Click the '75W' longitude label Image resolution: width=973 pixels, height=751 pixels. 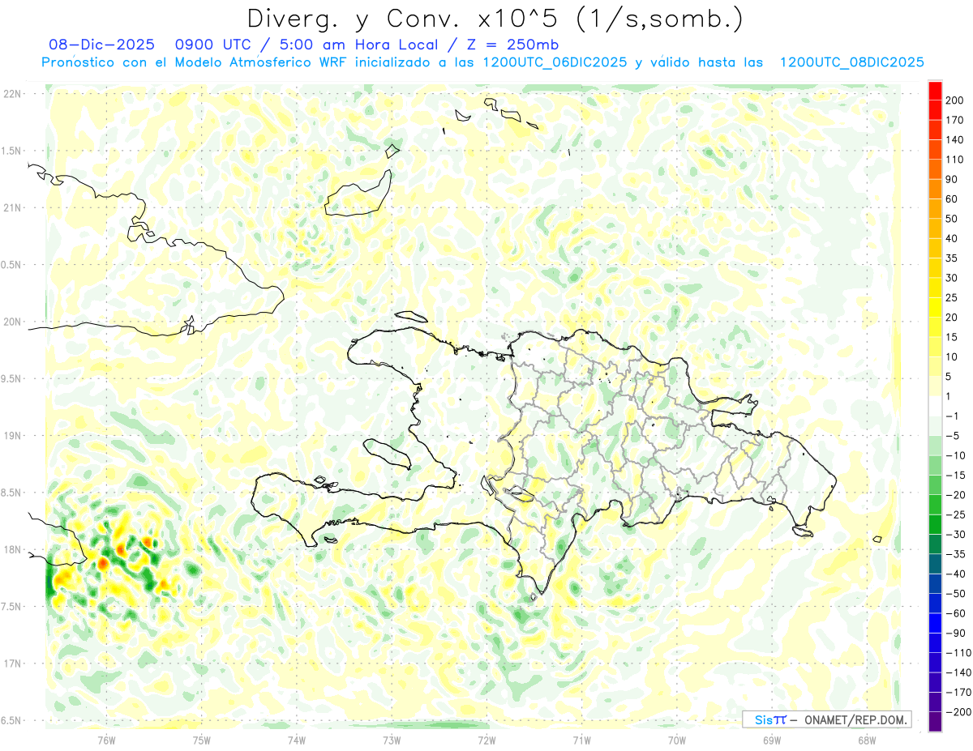[201, 740]
